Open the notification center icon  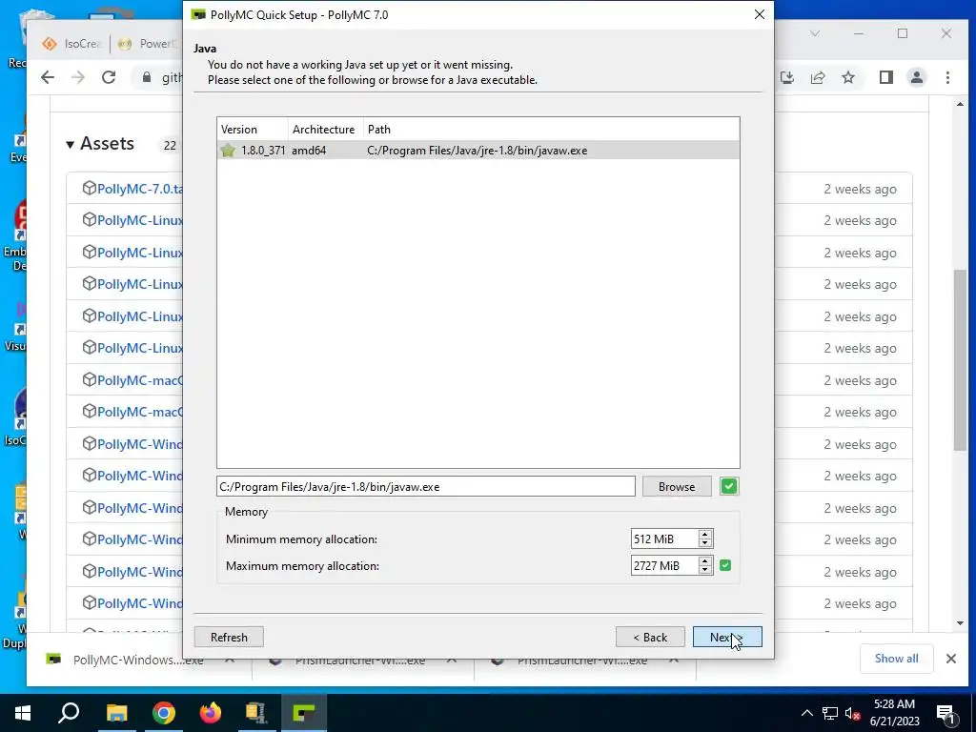coord(945,713)
